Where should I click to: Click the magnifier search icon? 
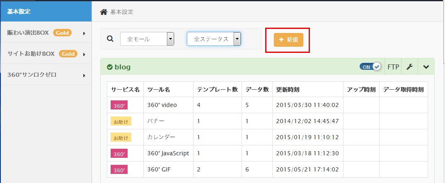coord(110,39)
